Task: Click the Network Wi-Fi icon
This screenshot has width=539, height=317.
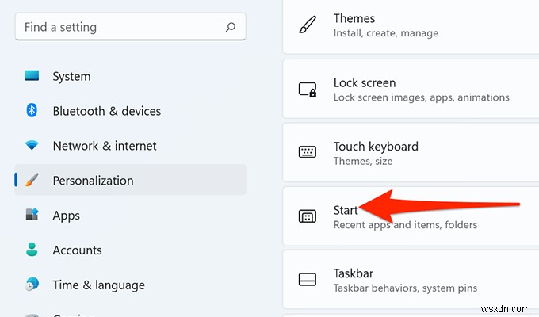Action: [32, 145]
